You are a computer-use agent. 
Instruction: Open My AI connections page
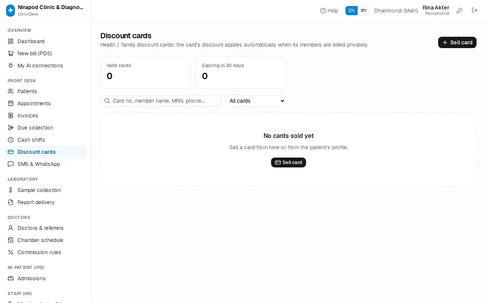click(x=46, y=66)
